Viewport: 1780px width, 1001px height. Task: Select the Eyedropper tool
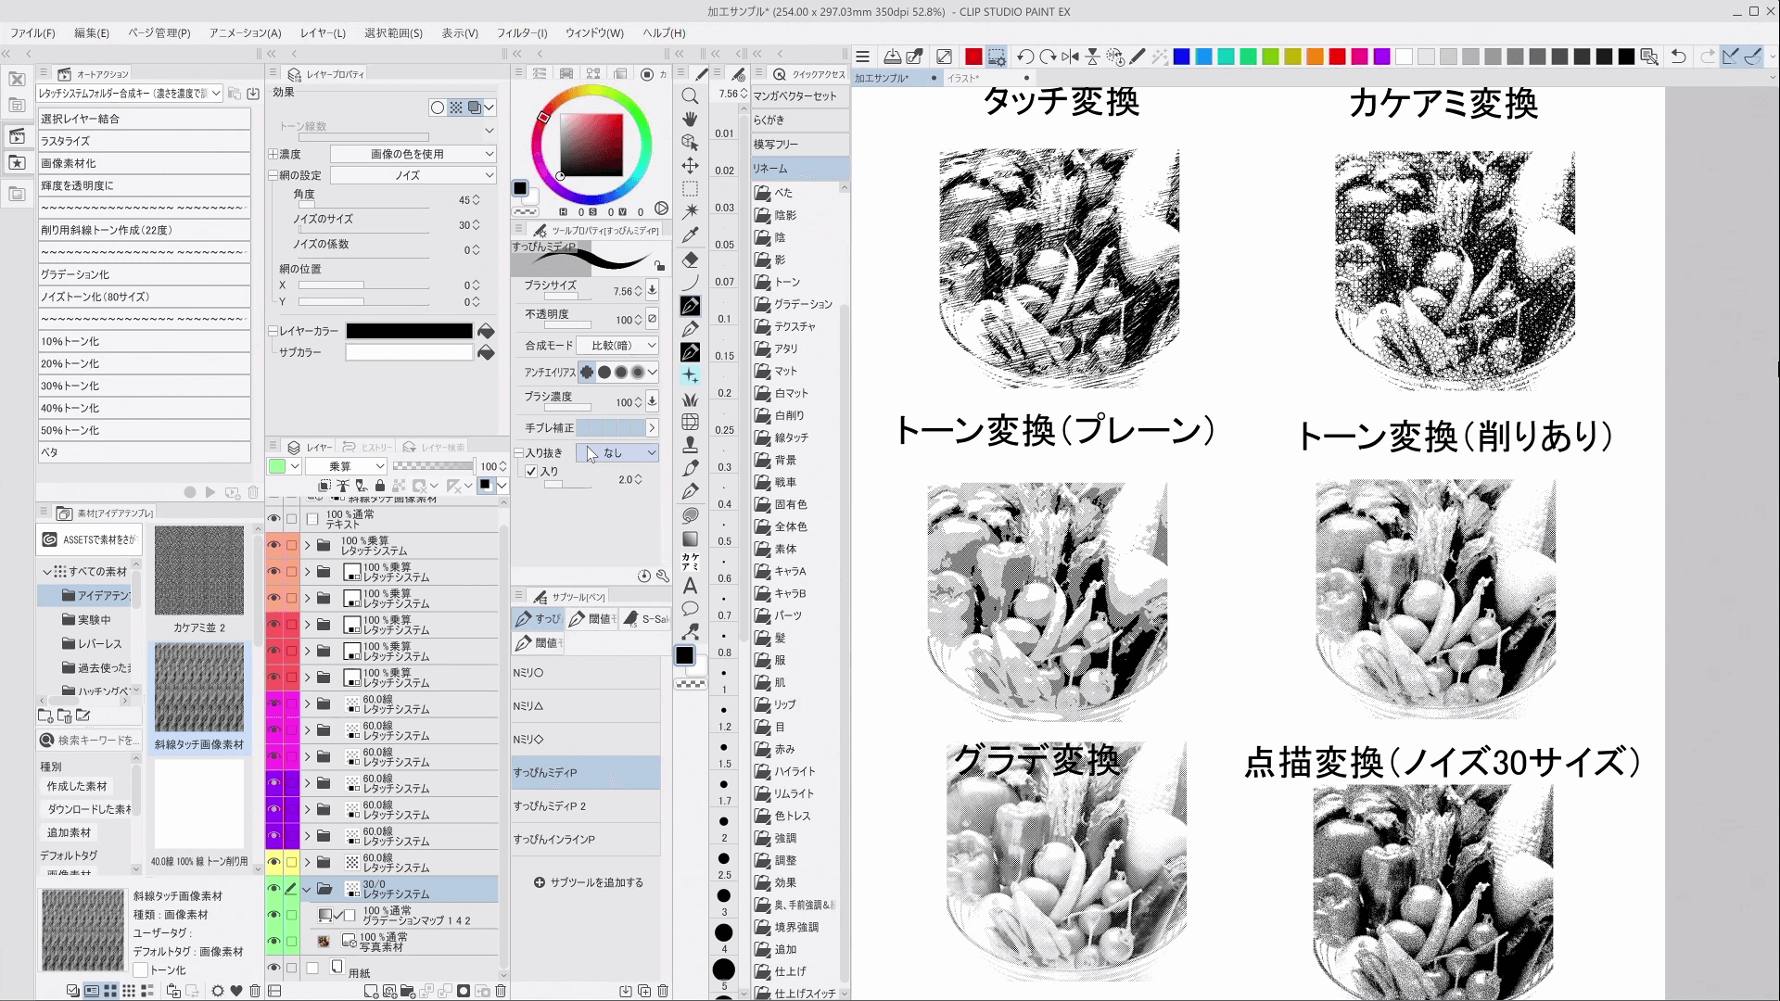point(690,235)
